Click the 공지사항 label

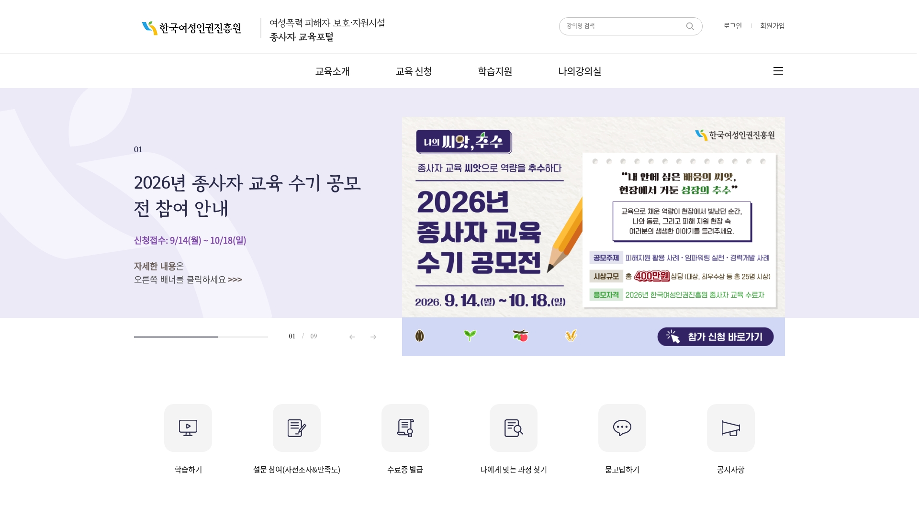pyautogui.click(x=731, y=470)
